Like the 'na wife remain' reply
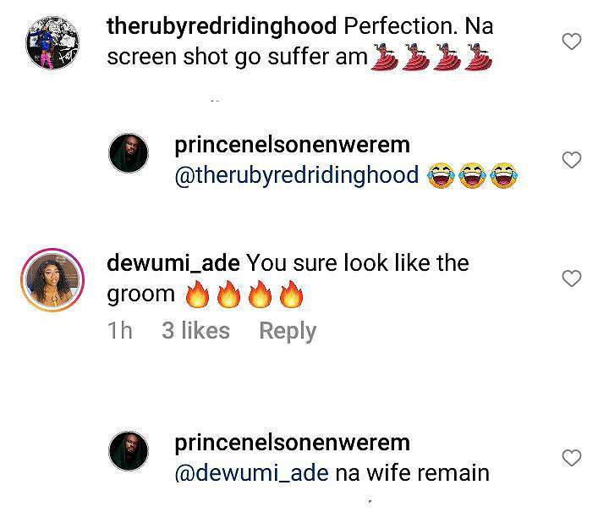This screenshot has width=609, height=529. 572,458
